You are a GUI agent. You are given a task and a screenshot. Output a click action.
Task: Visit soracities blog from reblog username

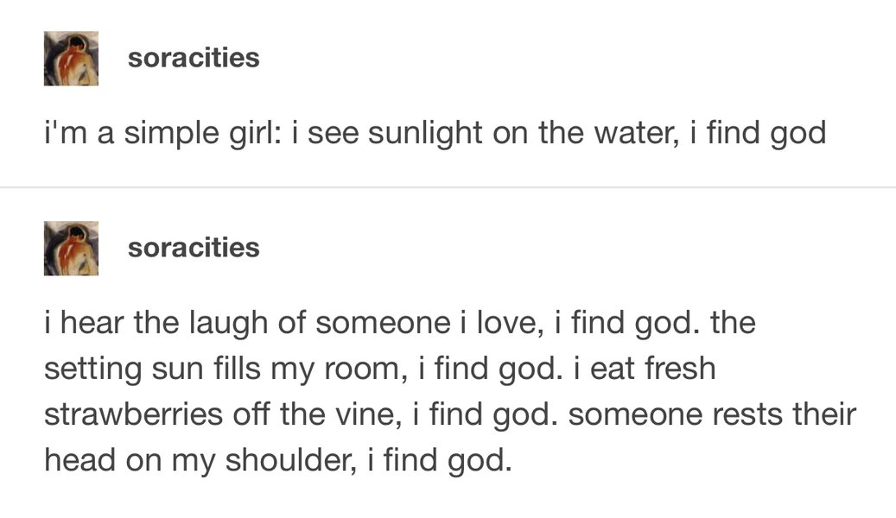[x=194, y=247]
